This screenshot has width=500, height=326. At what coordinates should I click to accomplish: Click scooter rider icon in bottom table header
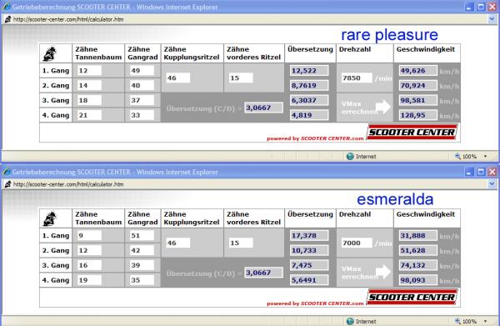click(x=50, y=218)
